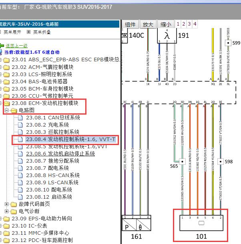Collapse the 电路图 tree node

(x=6, y=111)
